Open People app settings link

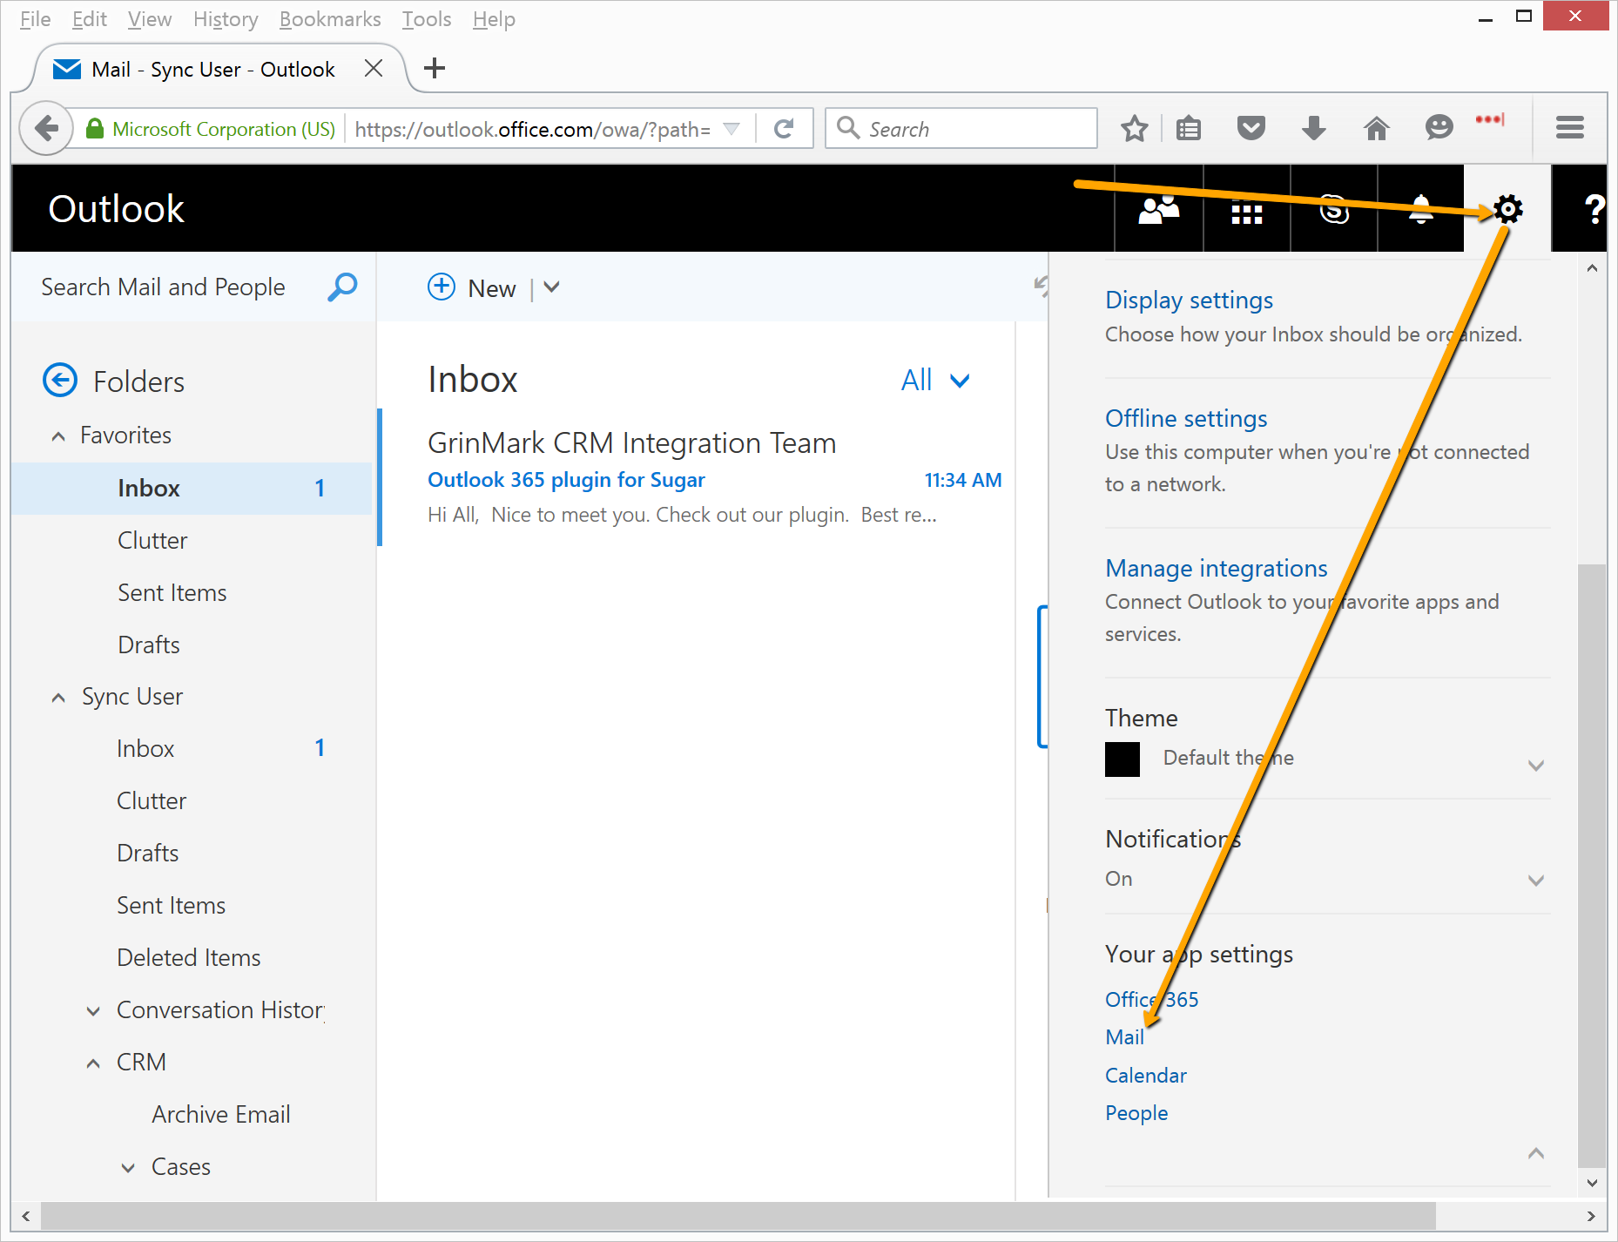click(1136, 1113)
